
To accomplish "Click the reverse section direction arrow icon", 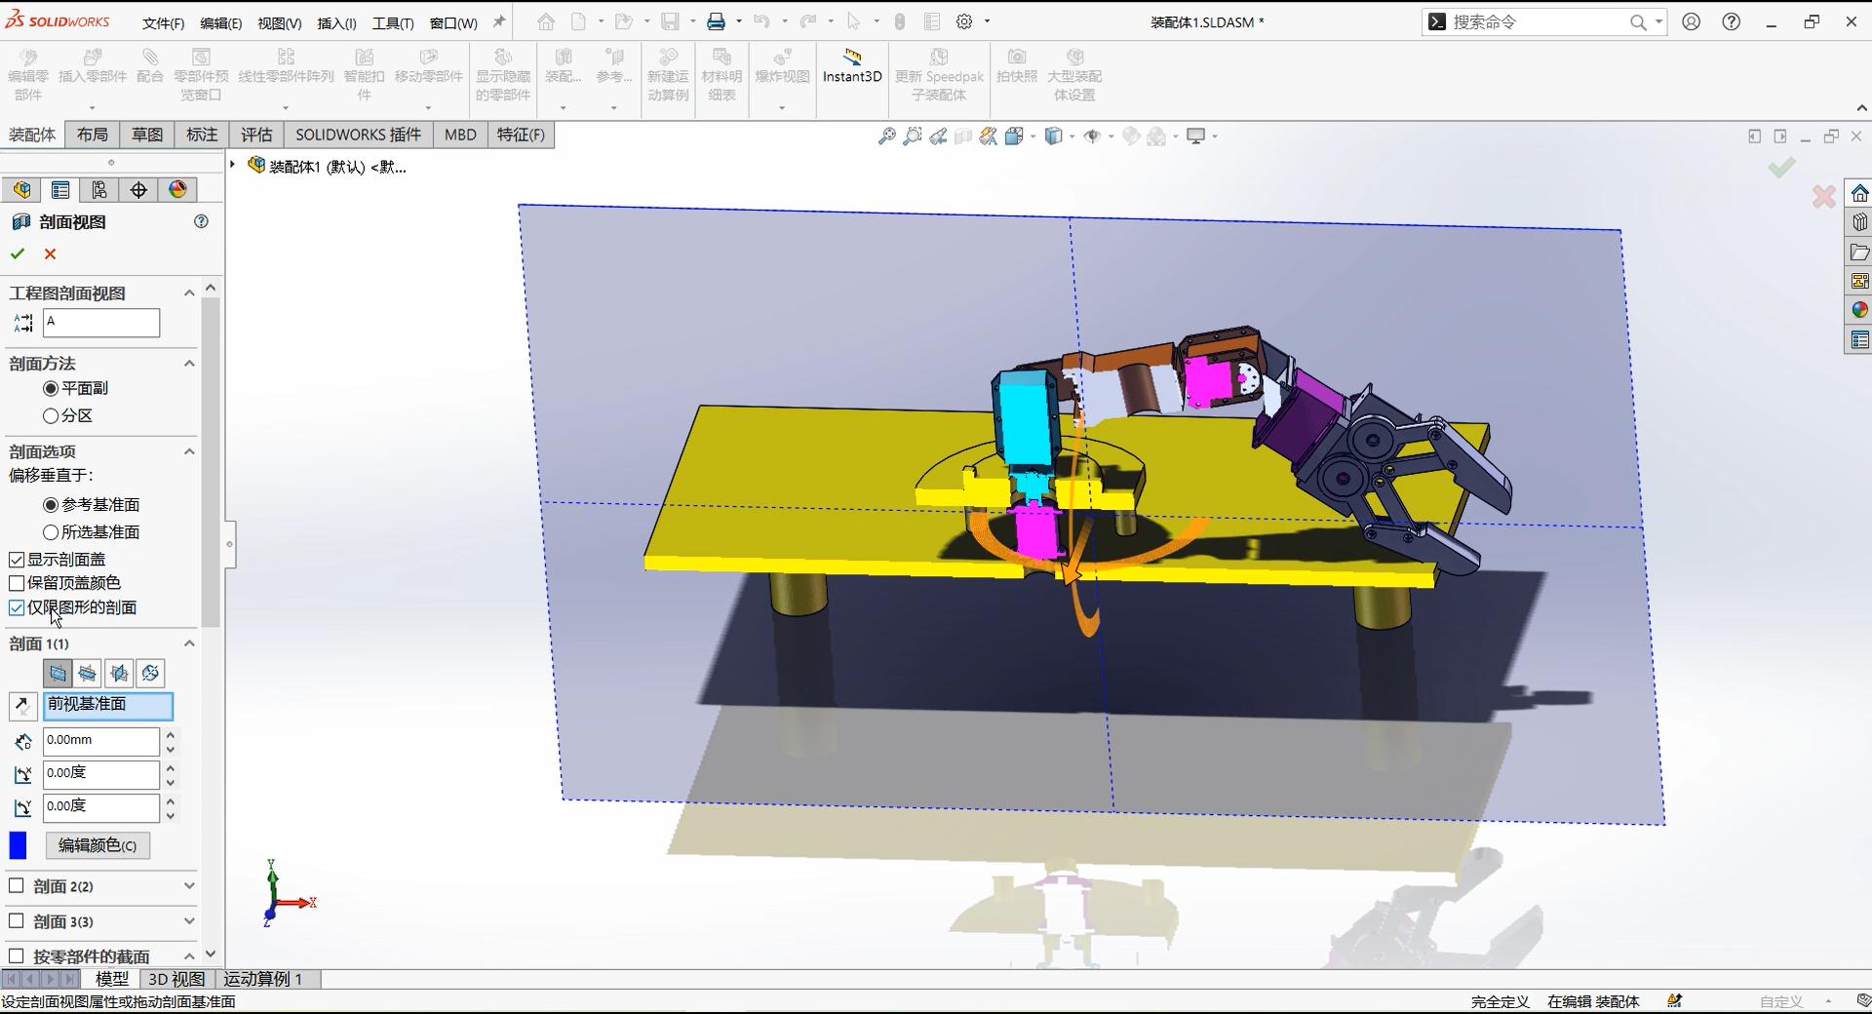I will [x=22, y=706].
